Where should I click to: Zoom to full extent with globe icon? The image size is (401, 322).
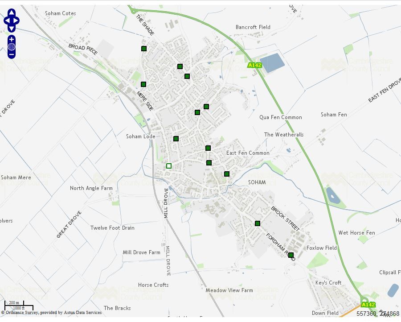coord(12,47)
